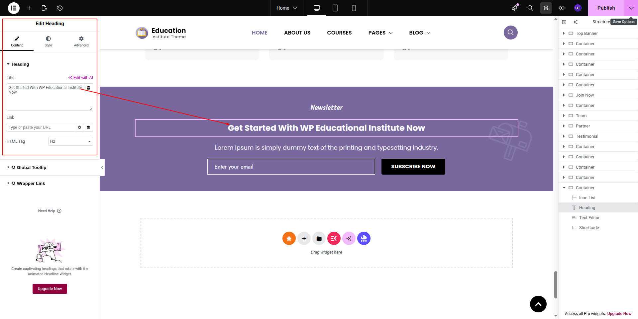
Task: Click the Link URL input field
Action: 41,127
